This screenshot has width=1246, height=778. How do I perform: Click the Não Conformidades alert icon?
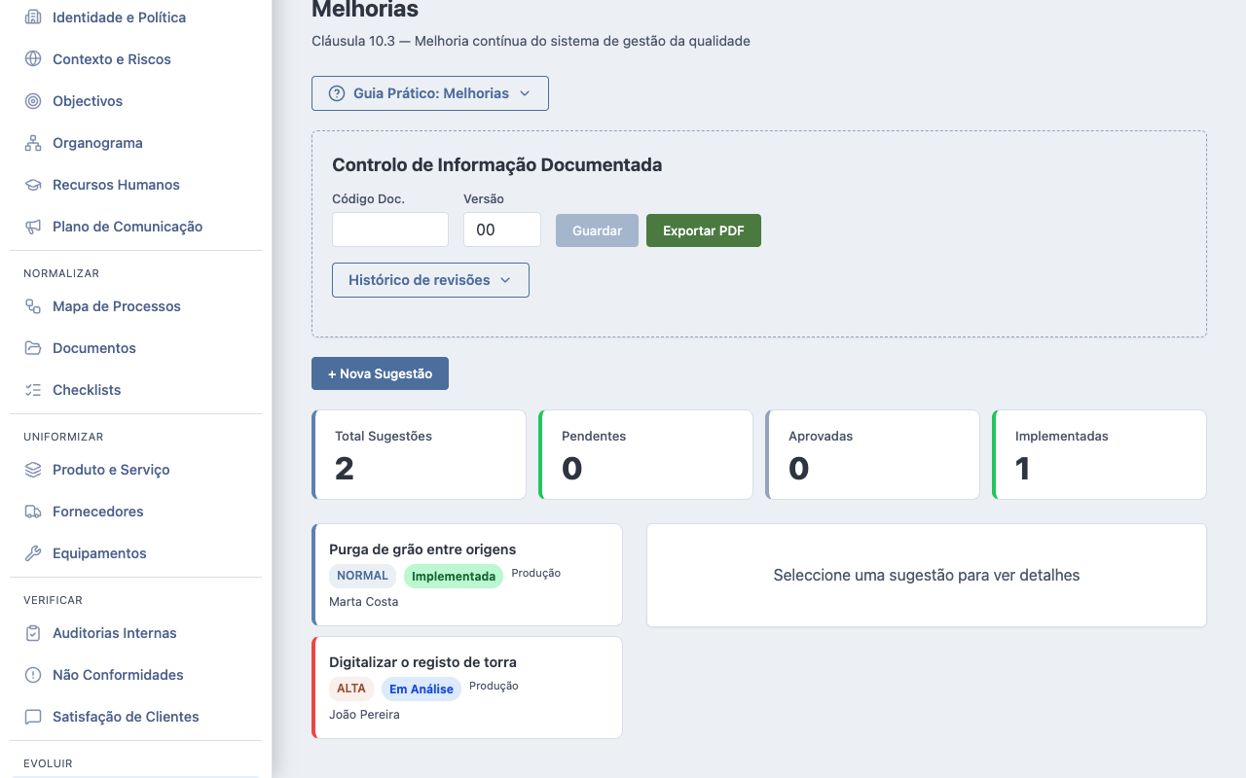(x=33, y=675)
